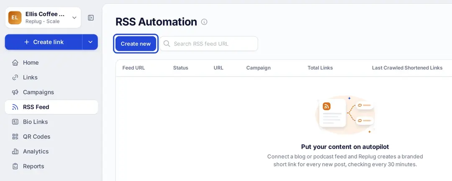452x181 pixels.
Task: Open Links in the sidebar
Action: click(51, 78)
